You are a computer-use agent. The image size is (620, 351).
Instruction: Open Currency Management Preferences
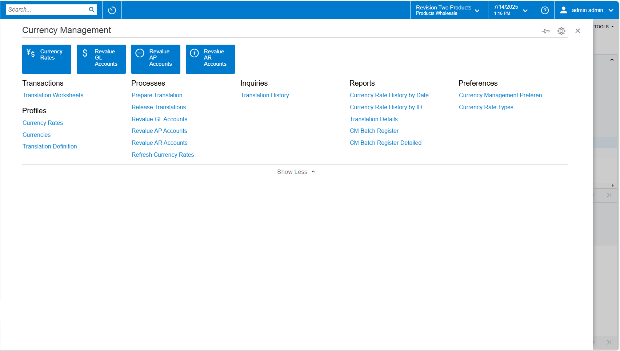click(x=503, y=95)
